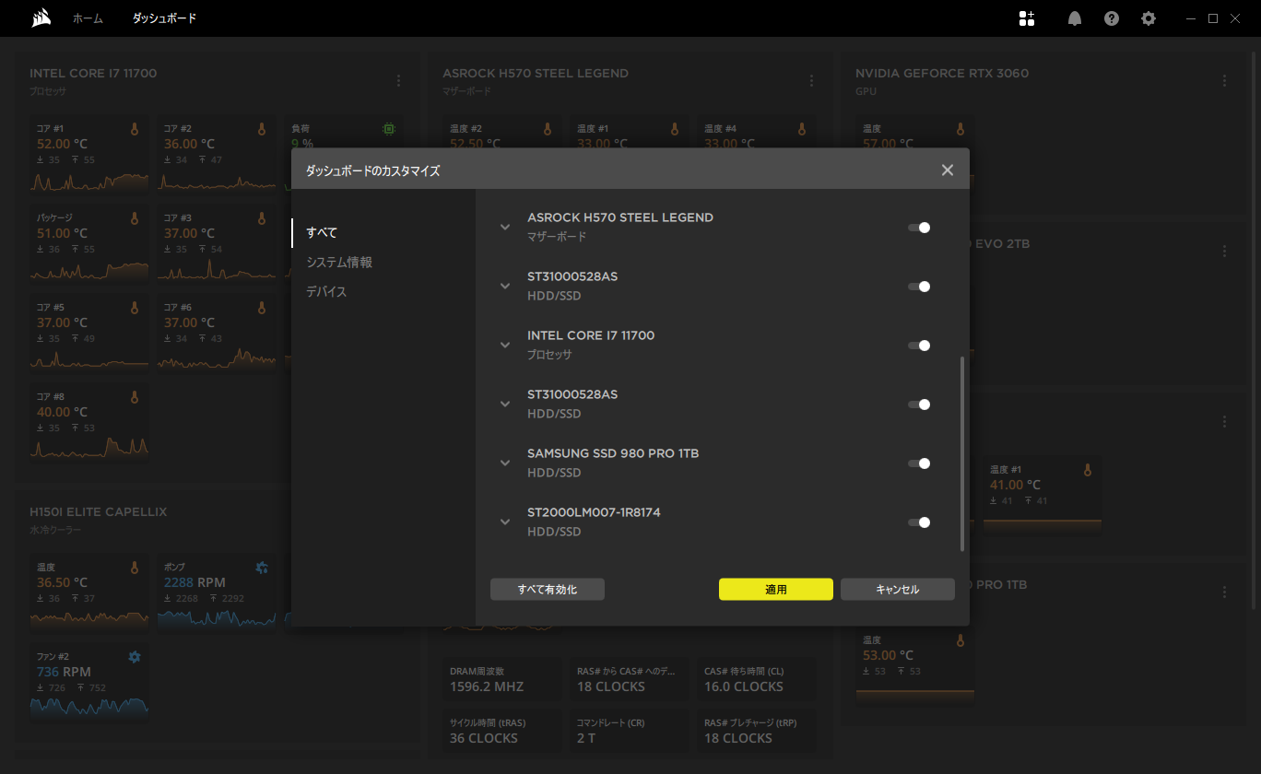The width and height of the screenshot is (1261, 774).
Task: Click the dialog device list scrollbar
Action: pyautogui.click(x=962, y=454)
